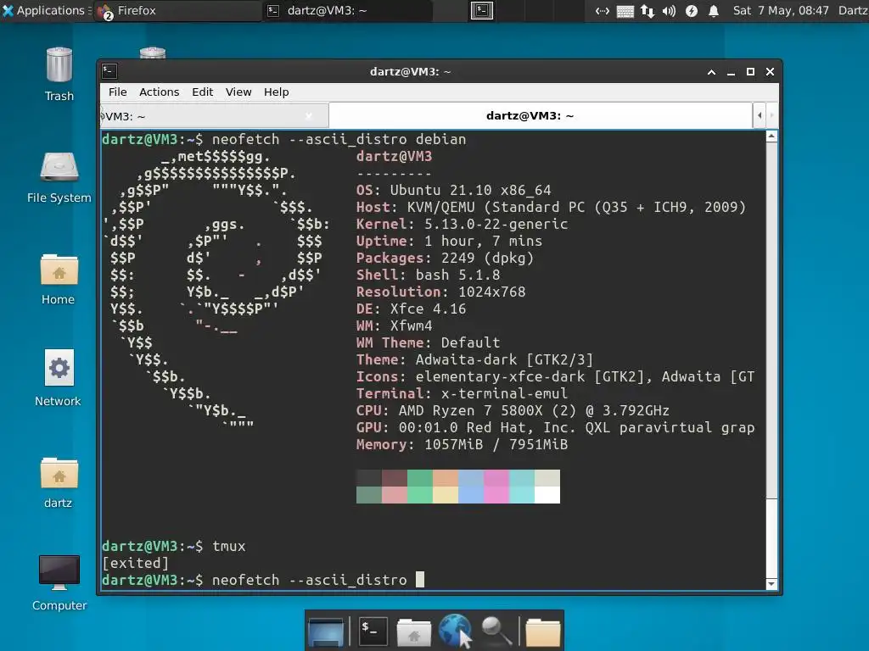Switch to the first terminal tab VM3: ~
The image size is (869, 651).
tap(214, 116)
